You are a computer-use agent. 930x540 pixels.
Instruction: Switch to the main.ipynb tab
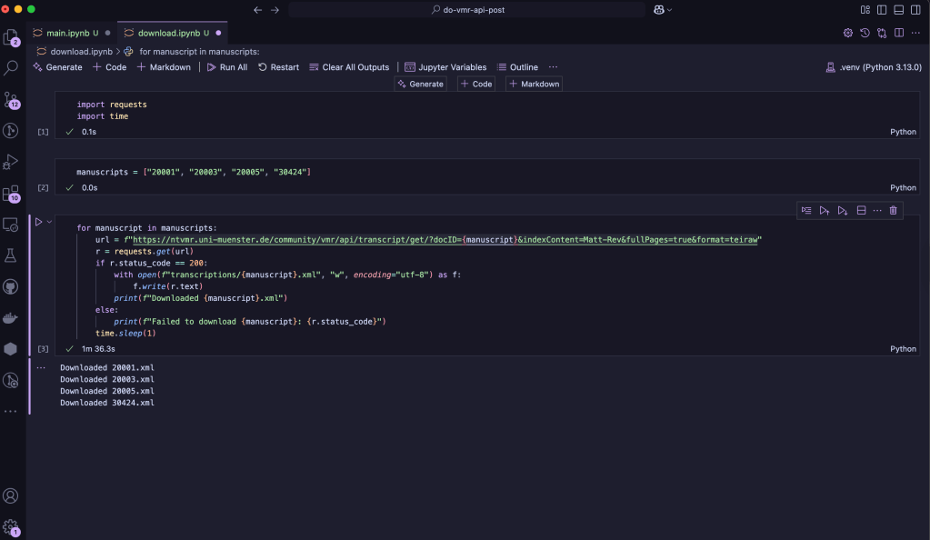[x=71, y=33]
